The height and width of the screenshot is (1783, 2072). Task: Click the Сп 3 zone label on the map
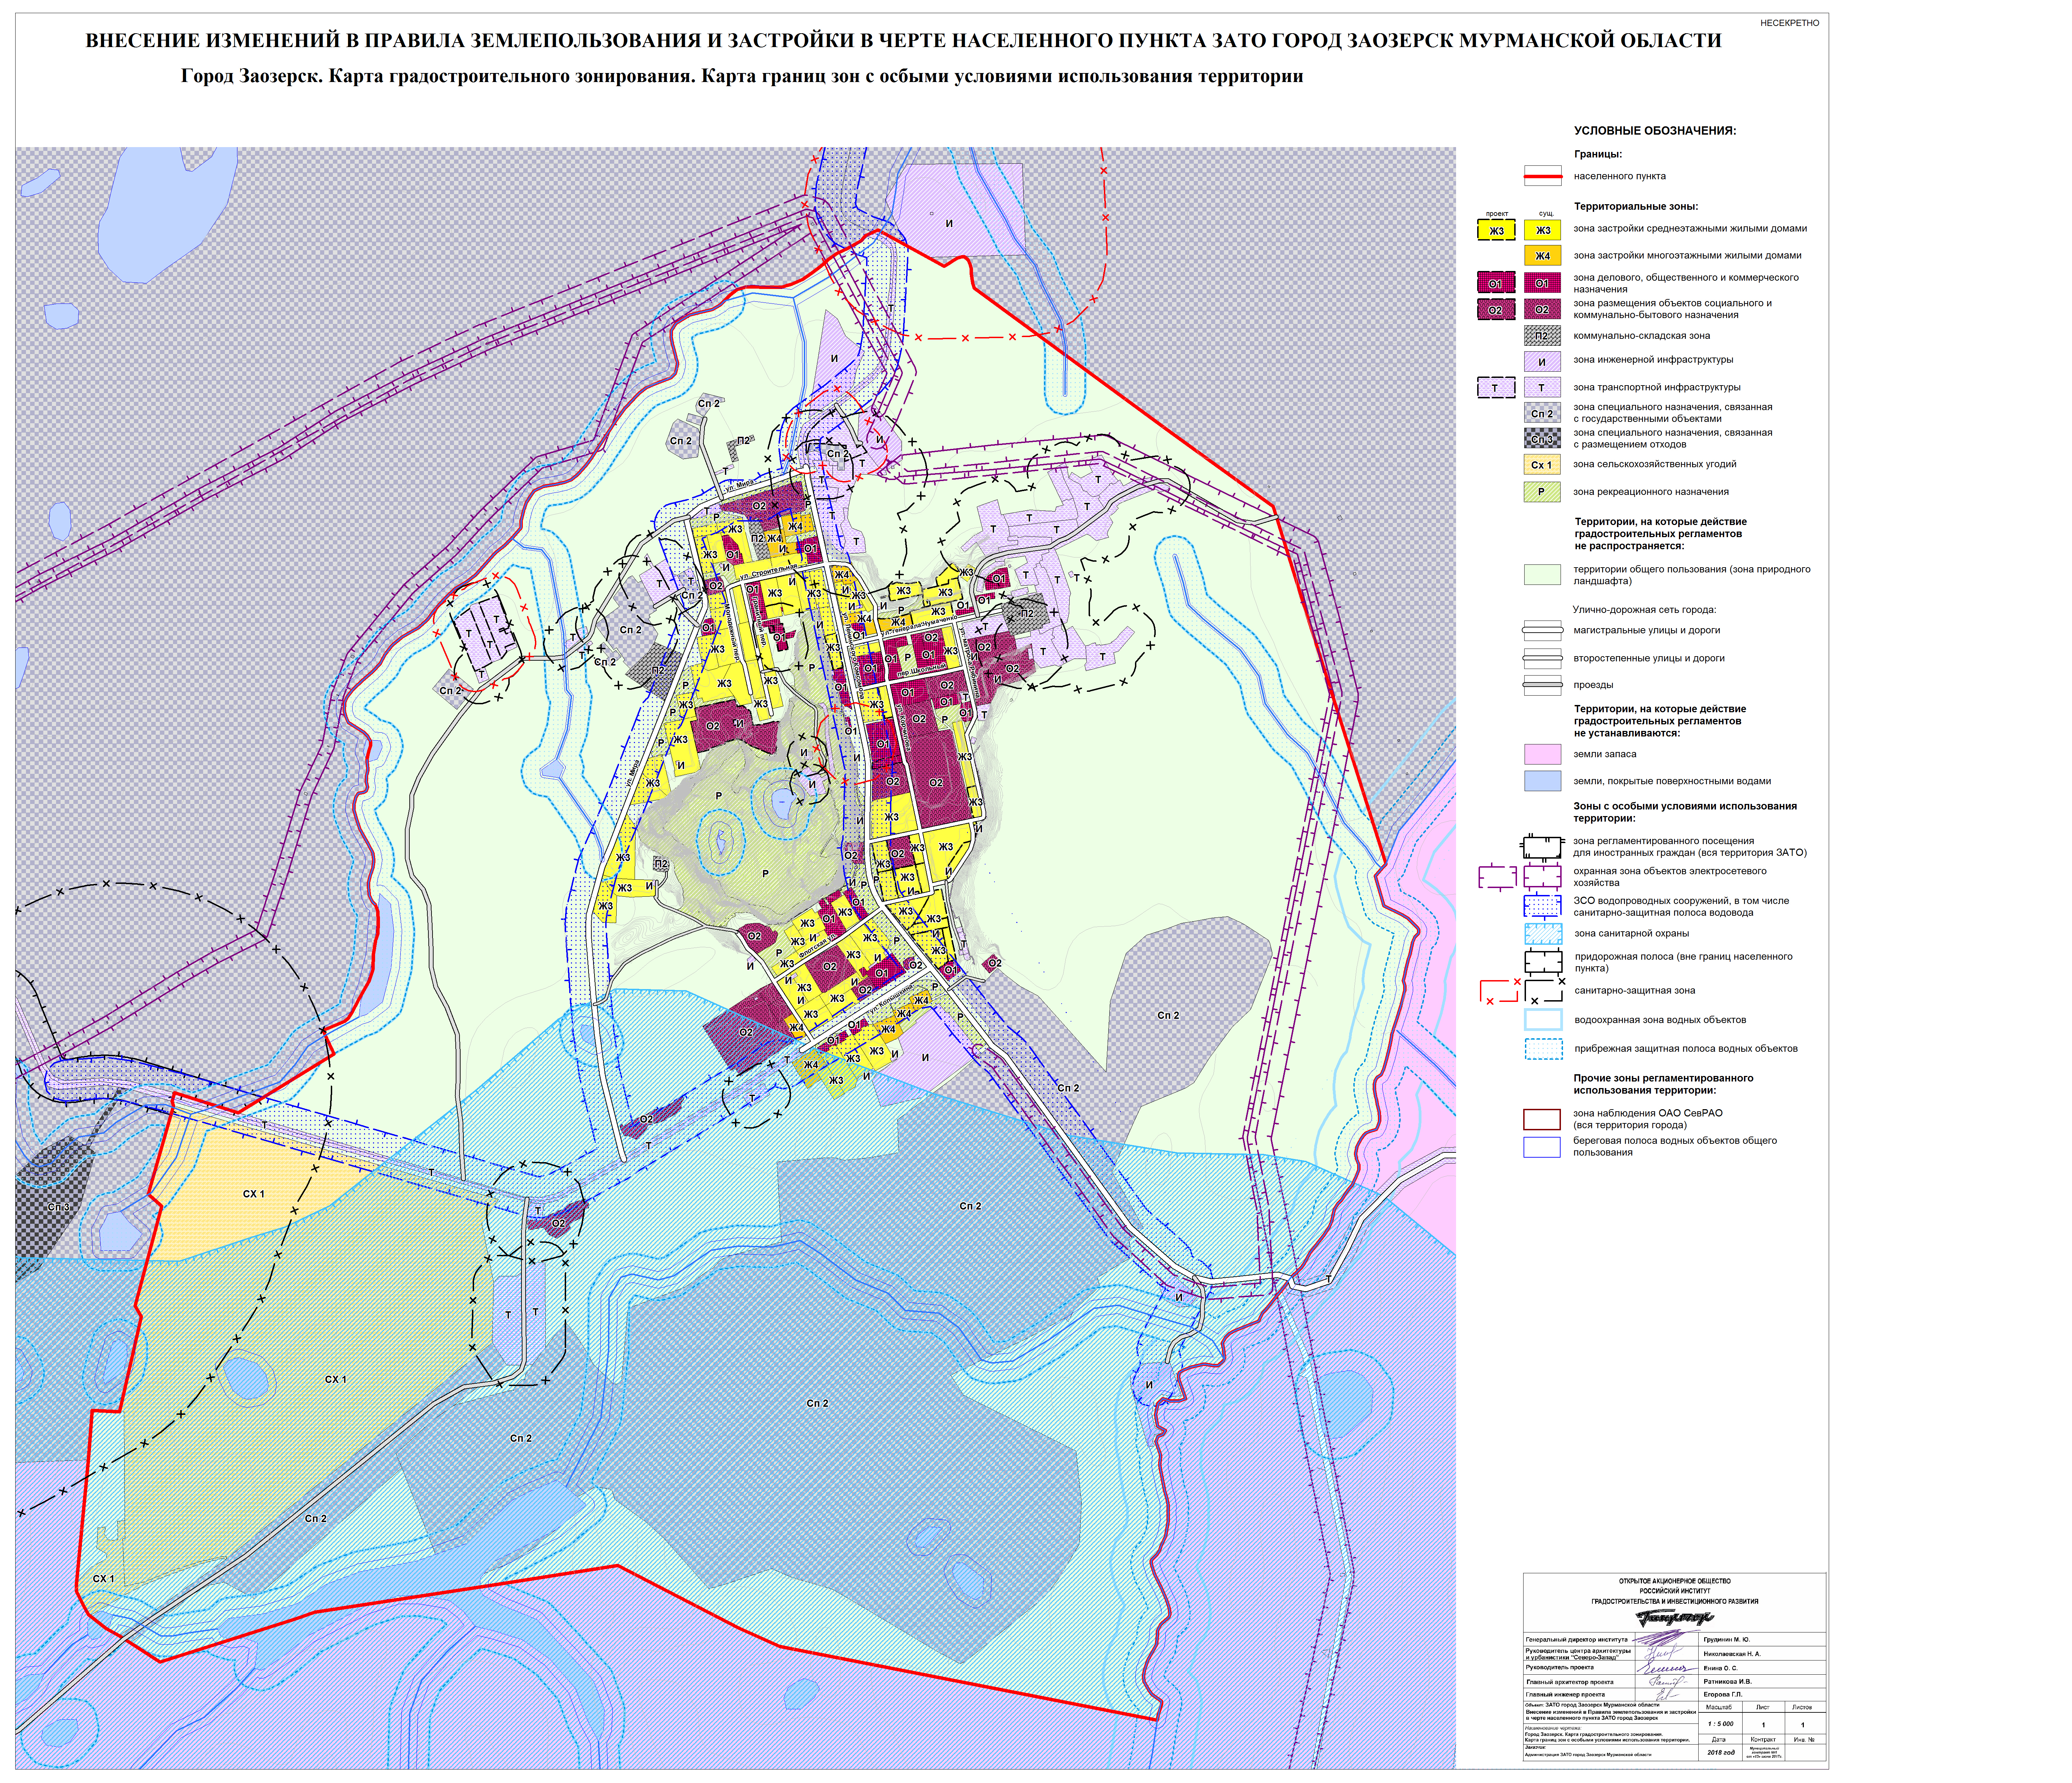pos(59,1207)
